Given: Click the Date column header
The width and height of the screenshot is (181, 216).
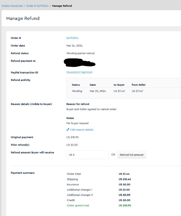Looking at the screenshot, I should point(93,85).
